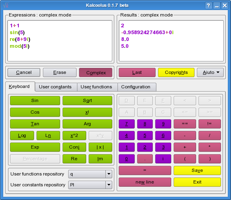This screenshot has height=200, width=231.
Task: Click the Sin function button
Action: (x=35, y=100)
